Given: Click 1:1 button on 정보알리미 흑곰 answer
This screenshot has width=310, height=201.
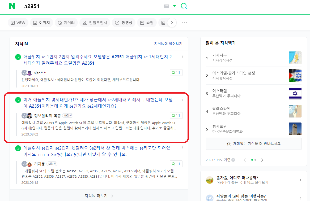Looking at the screenshot, I should point(176,116).
